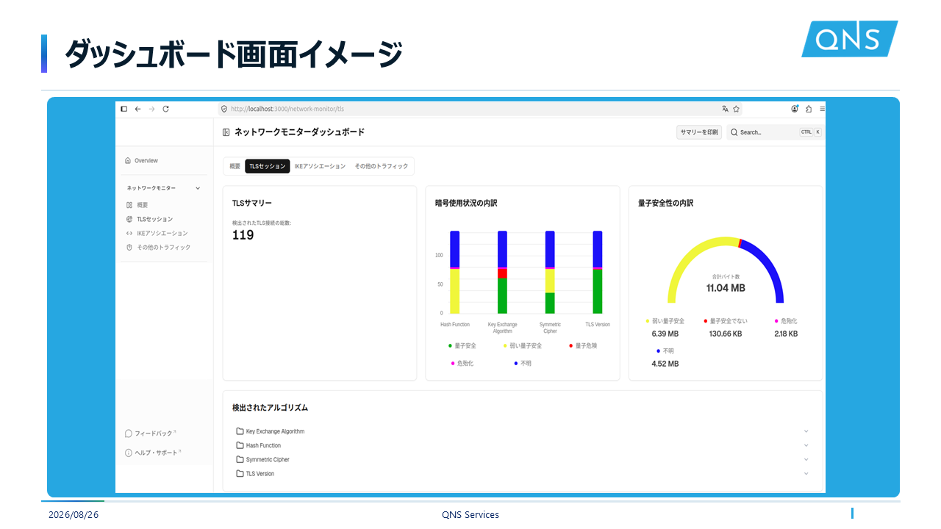Click the TLS Version folder icon
941x529 pixels.
(x=240, y=473)
